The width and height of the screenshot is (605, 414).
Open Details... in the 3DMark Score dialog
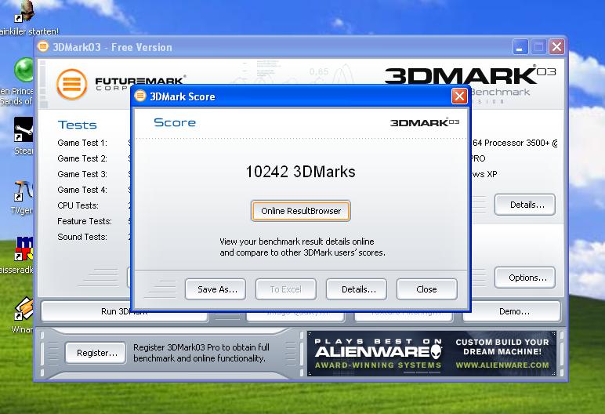pos(357,289)
